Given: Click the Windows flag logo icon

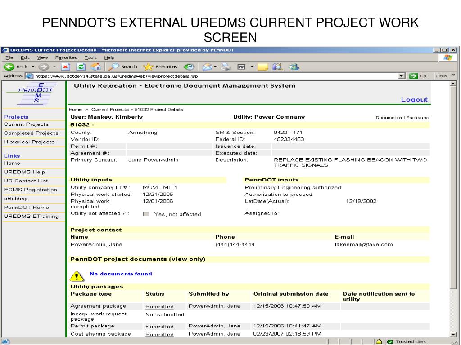Looking at the screenshot, I should pyautogui.click(x=448, y=57).
